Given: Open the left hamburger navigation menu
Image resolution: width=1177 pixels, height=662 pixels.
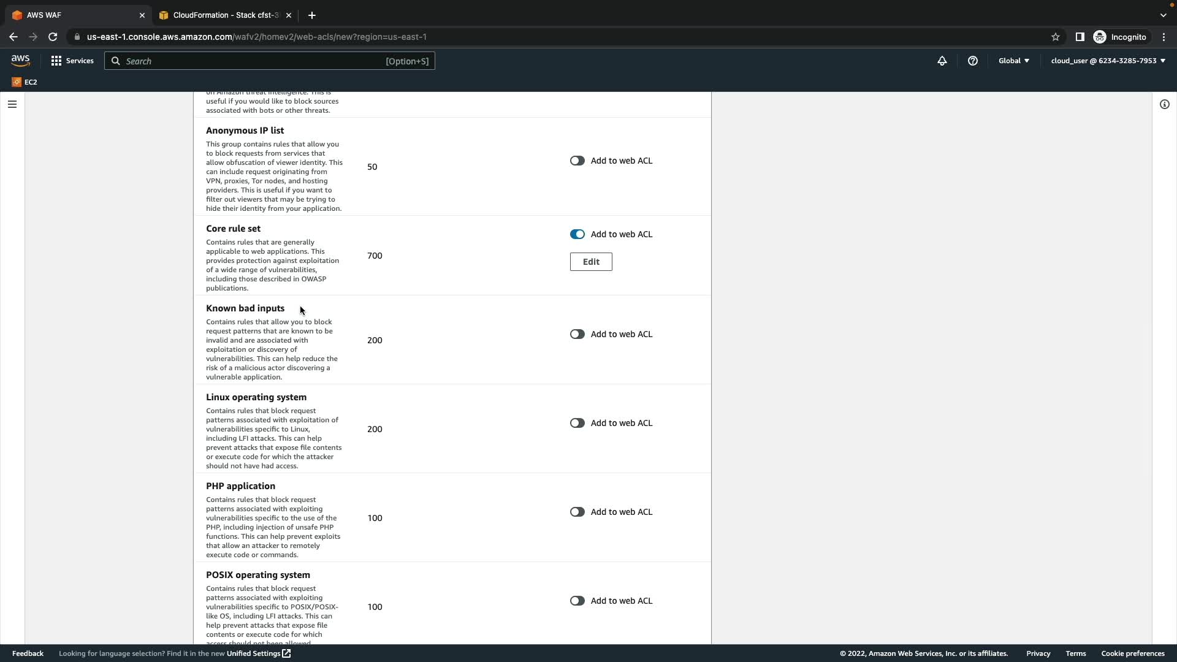Looking at the screenshot, I should click(x=12, y=104).
